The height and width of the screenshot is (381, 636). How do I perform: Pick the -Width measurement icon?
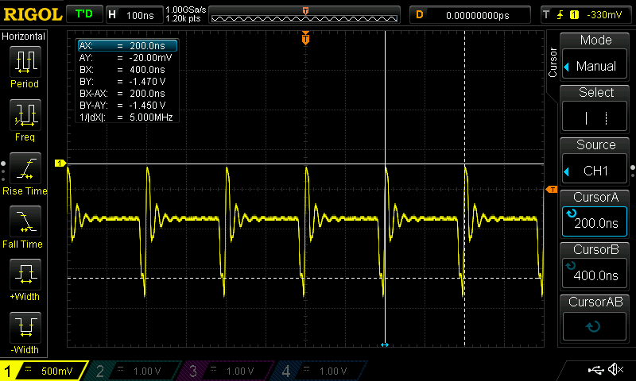24,332
